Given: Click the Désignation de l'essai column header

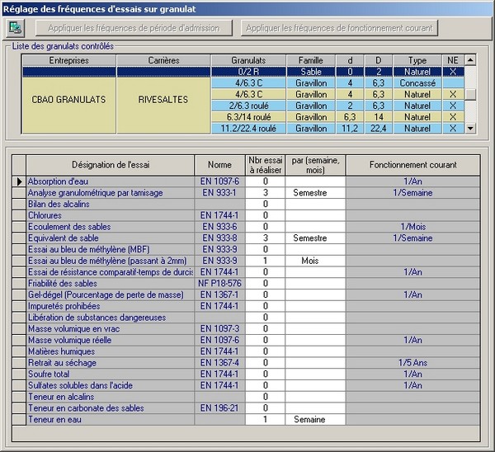Looking at the screenshot, I should coord(109,164).
